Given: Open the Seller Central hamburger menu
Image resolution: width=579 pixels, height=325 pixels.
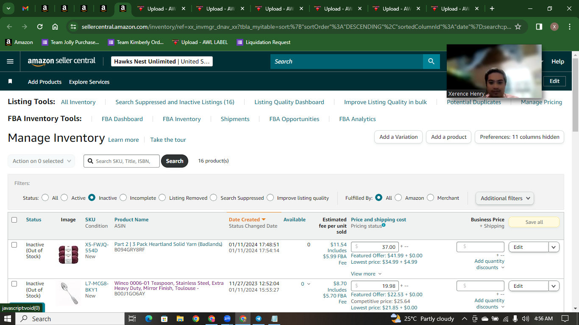Looking at the screenshot, I should point(10,61).
